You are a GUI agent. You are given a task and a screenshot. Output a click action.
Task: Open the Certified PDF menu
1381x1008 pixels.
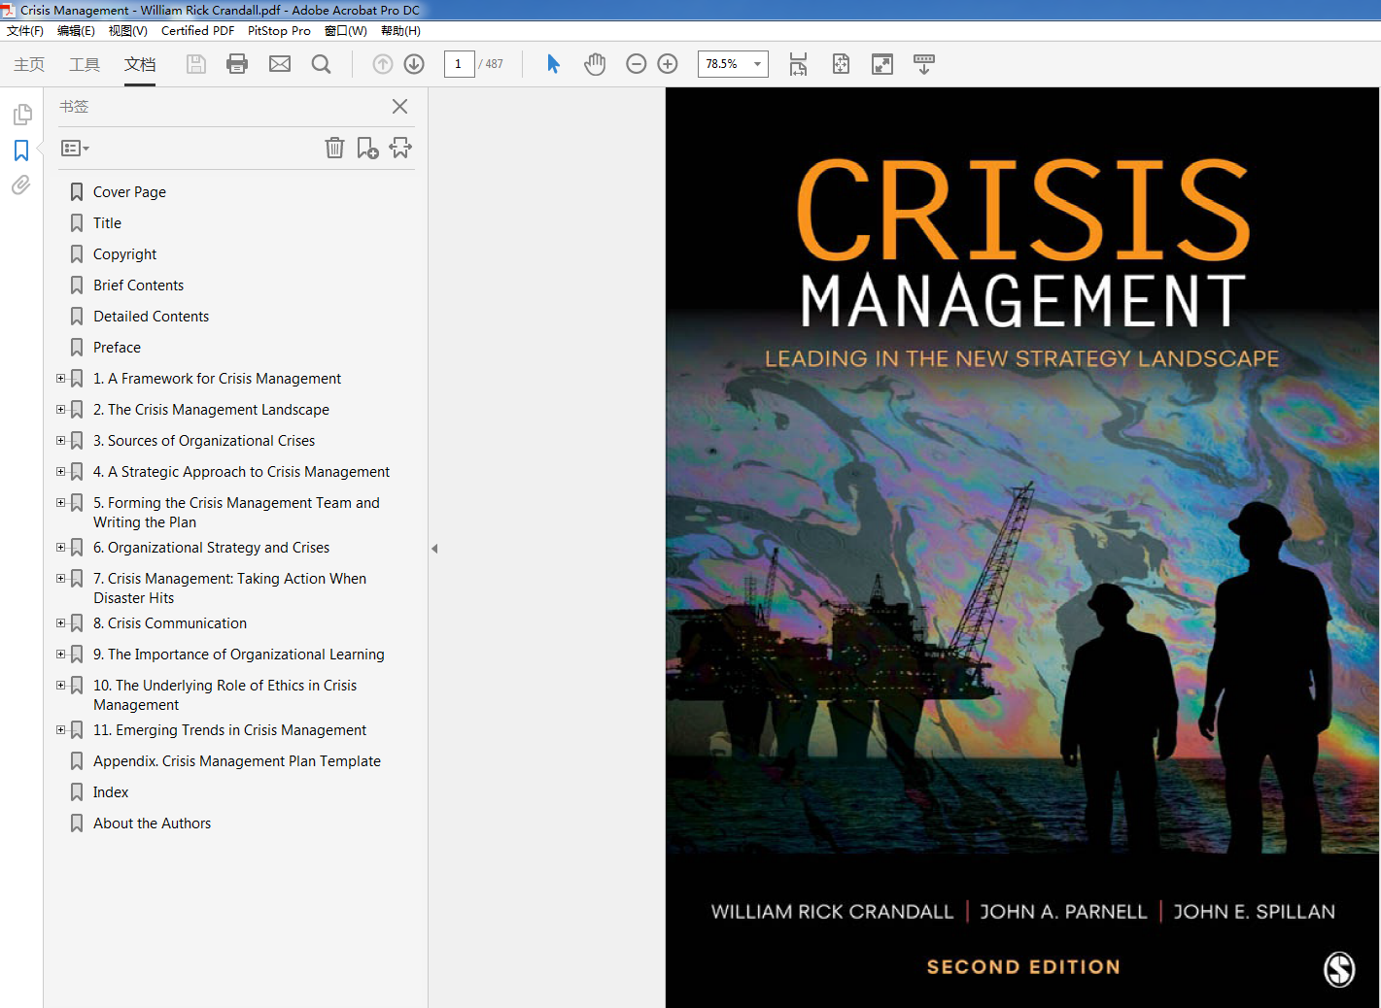pos(197,31)
